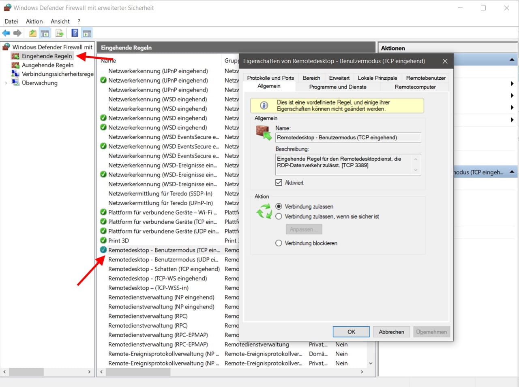Select the 'Remotedesktop - Schatten (TCP eingehend)' rule
Image resolution: width=519 pixels, height=387 pixels.
(x=164, y=269)
